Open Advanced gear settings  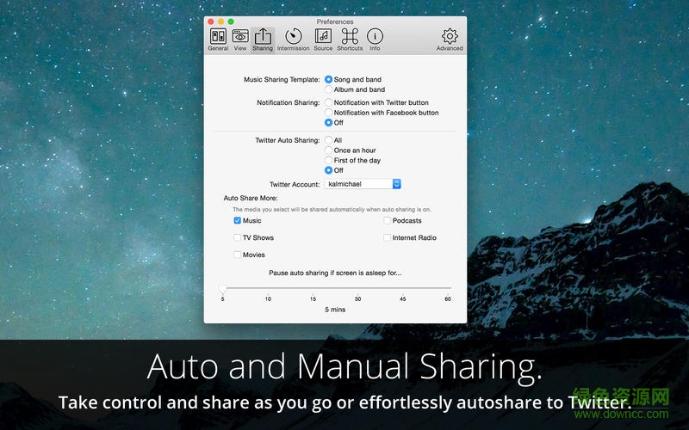point(450,39)
